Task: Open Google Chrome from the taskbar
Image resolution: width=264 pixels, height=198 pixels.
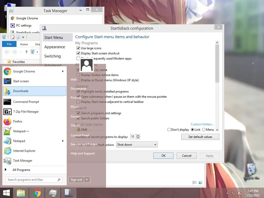Action: pos(37,193)
